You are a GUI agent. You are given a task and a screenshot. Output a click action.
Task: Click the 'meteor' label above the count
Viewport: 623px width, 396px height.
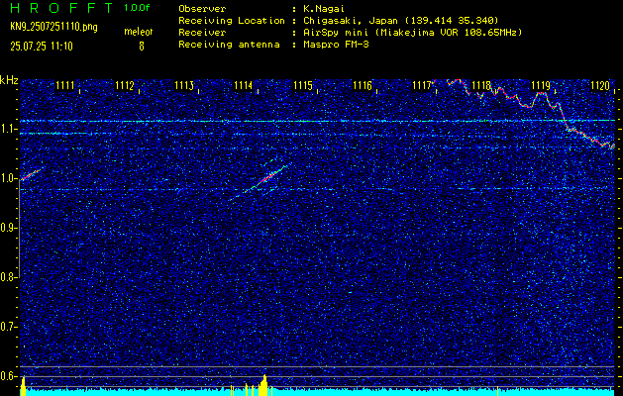[139, 32]
